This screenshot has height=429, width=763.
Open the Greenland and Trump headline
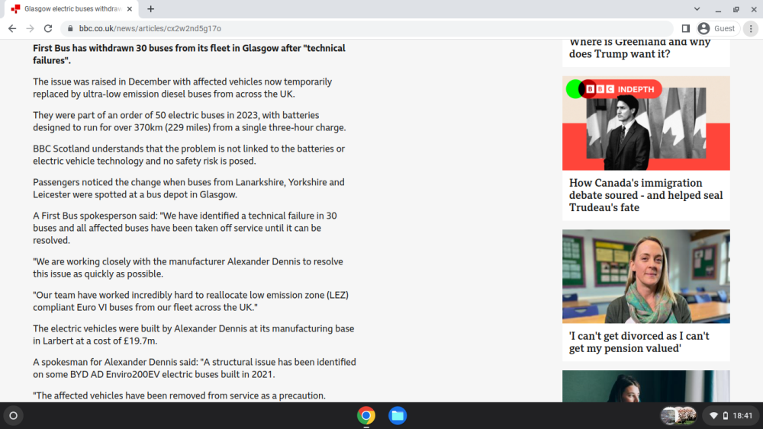[x=640, y=47]
